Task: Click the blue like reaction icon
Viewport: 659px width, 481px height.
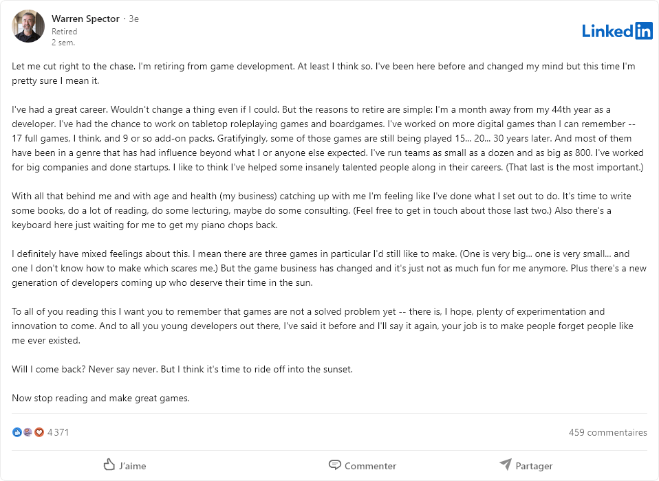Action: coord(17,432)
